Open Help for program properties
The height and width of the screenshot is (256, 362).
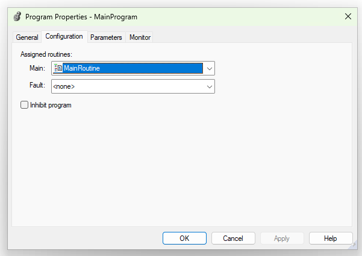(331, 238)
